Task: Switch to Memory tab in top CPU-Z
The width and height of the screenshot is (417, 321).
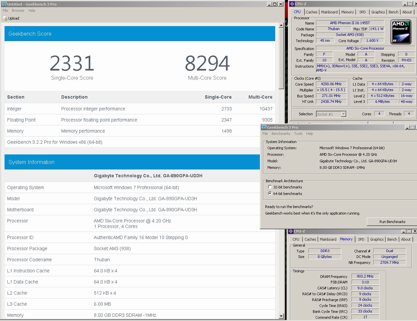Action: pyautogui.click(x=348, y=12)
